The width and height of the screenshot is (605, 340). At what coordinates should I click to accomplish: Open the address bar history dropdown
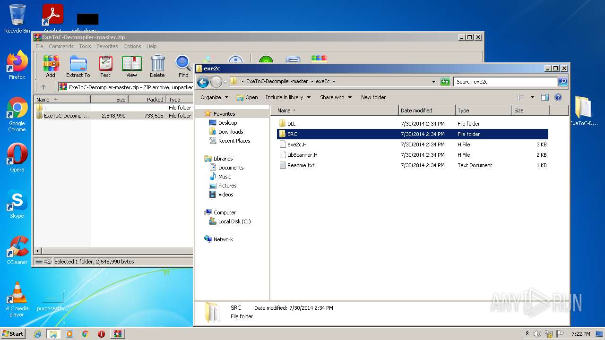tap(433, 82)
